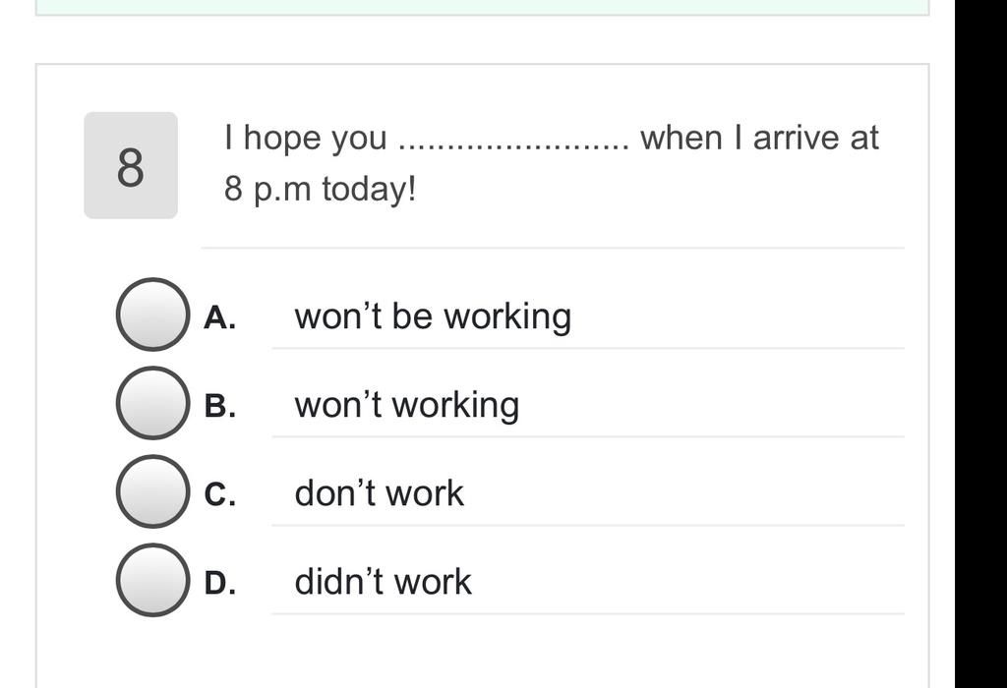1007x688 pixels.
Task: Click the black bar at the right edge
Action: point(980,344)
